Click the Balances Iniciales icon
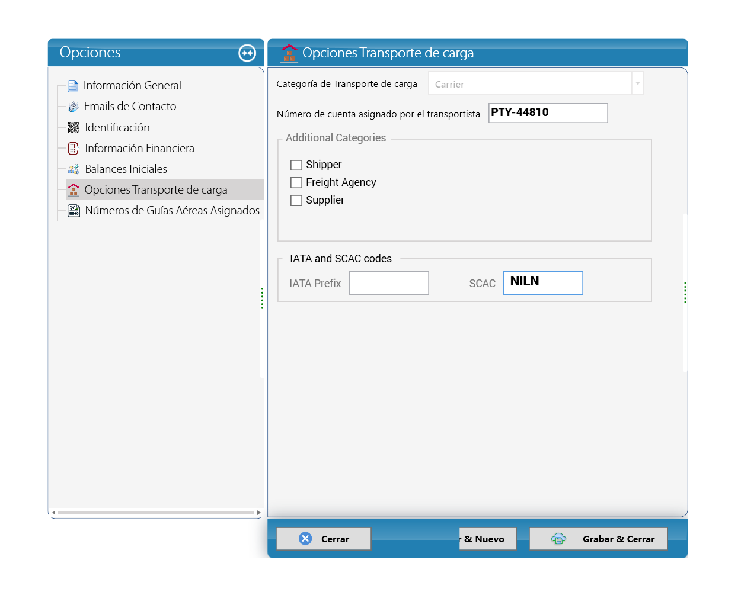 [x=74, y=169]
